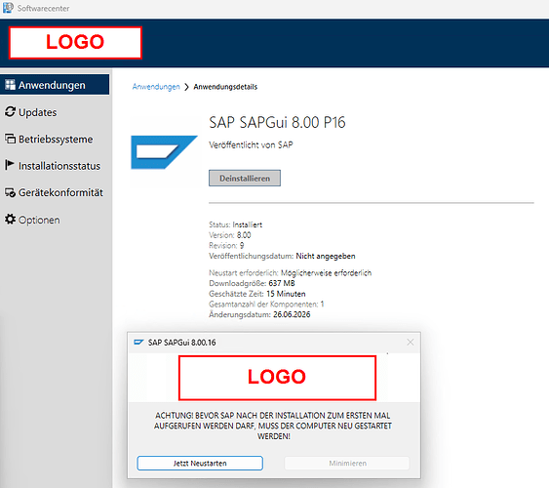Click the Minimieren button in dialog

(x=347, y=464)
